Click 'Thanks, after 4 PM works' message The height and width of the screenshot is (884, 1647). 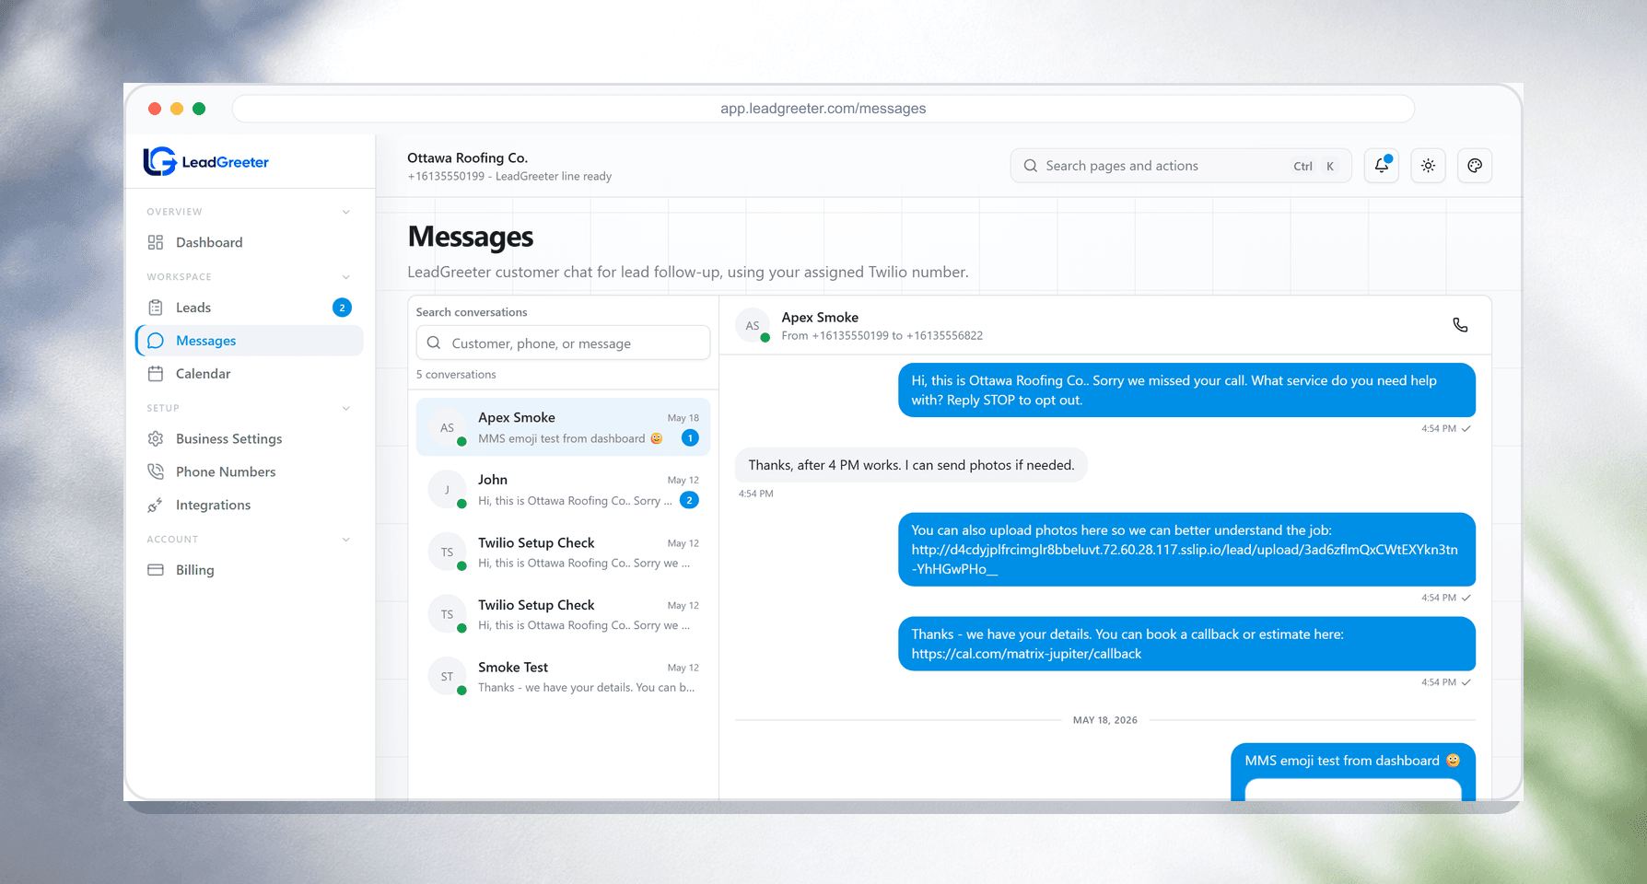[x=911, y=465]
